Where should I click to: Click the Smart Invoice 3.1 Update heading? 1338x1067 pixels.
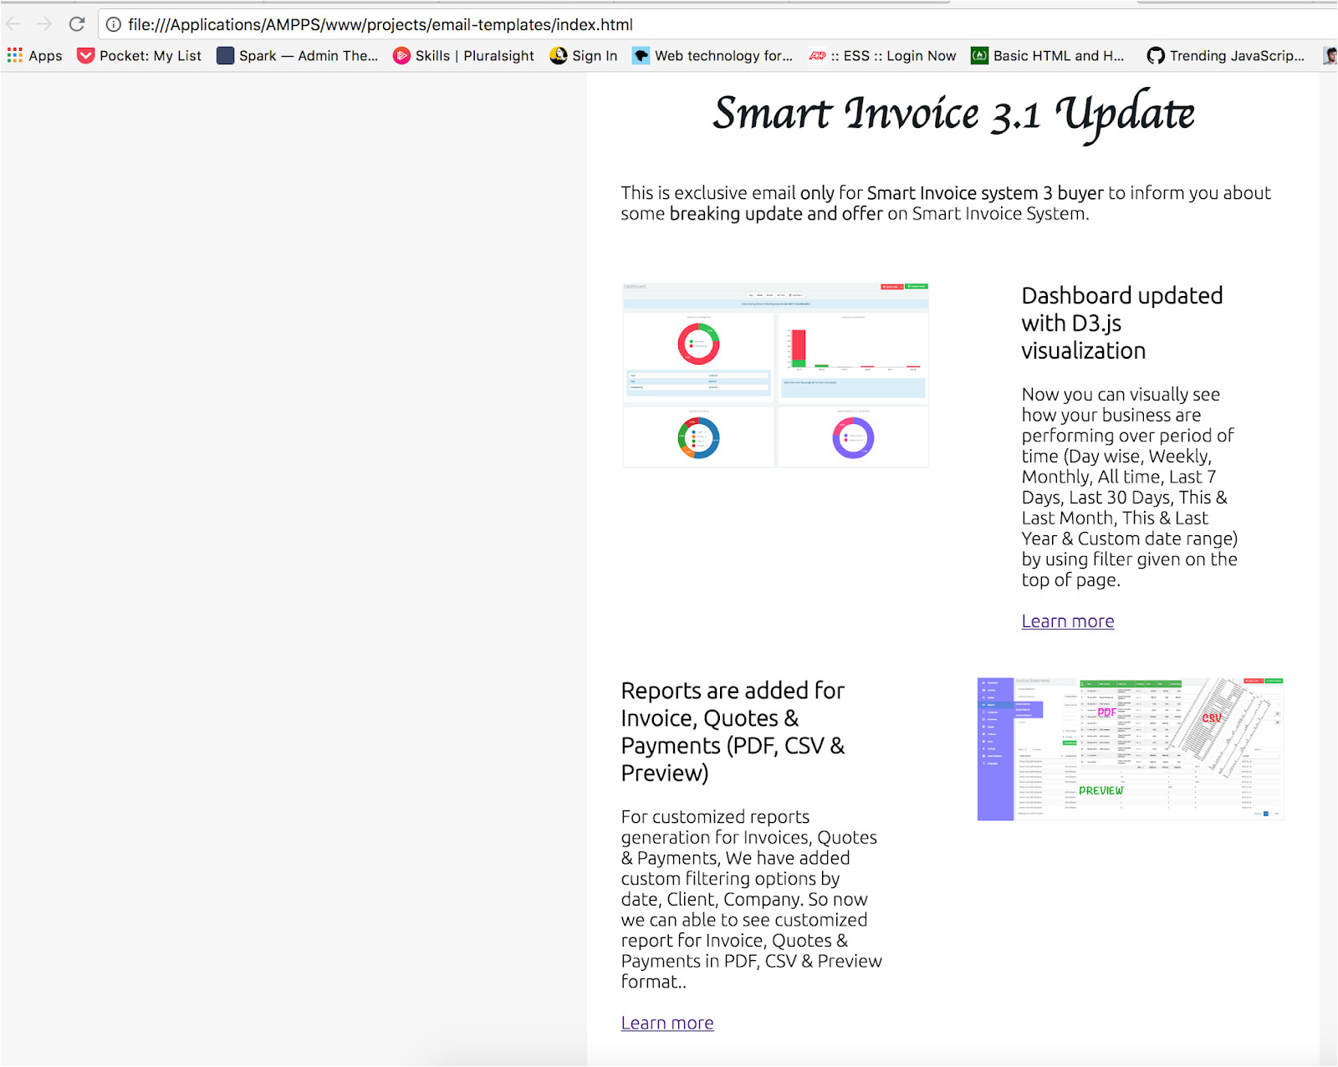953,115
